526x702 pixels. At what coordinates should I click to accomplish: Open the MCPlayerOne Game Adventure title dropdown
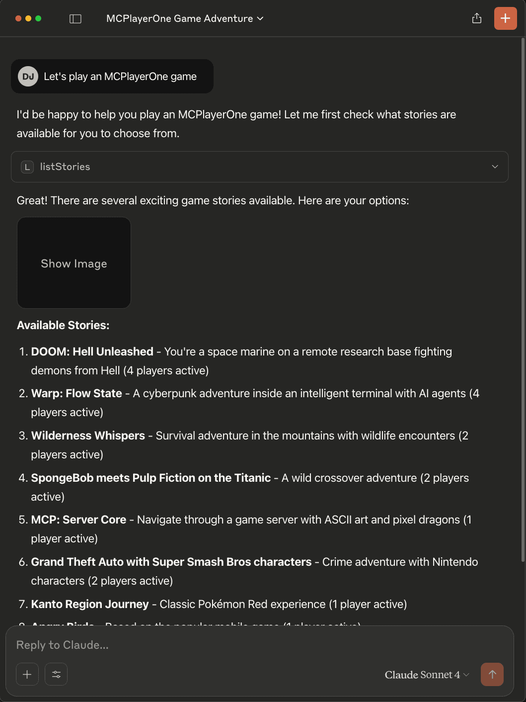tap(185, 18)
